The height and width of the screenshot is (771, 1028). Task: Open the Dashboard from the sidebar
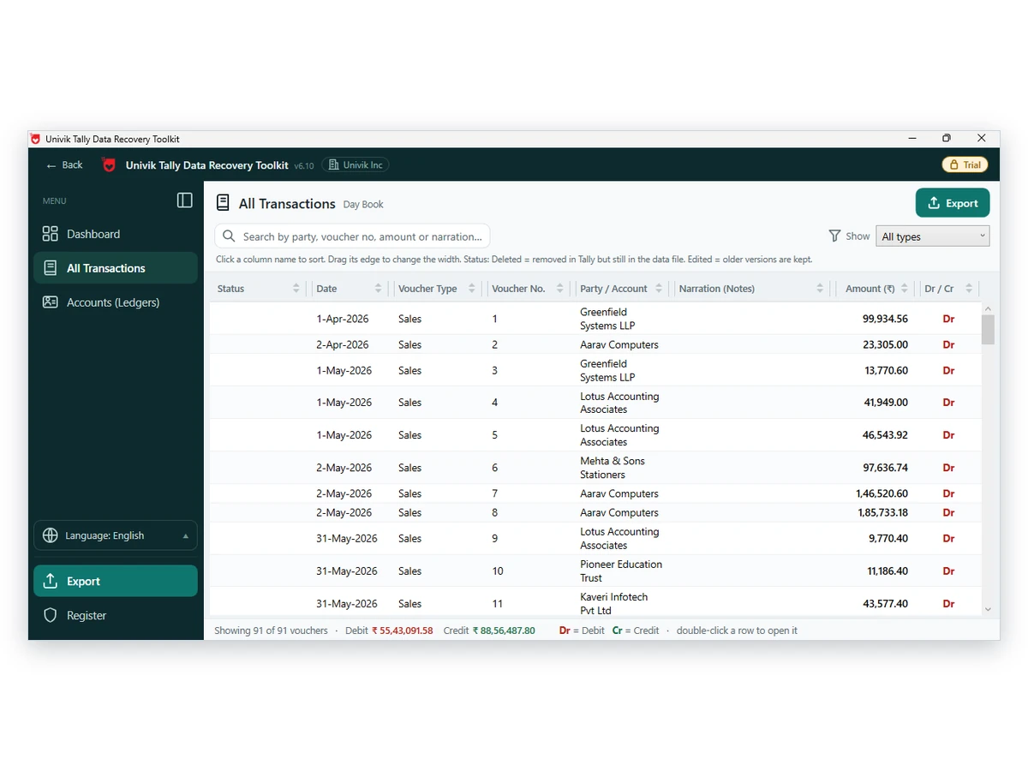click(116, 234)
